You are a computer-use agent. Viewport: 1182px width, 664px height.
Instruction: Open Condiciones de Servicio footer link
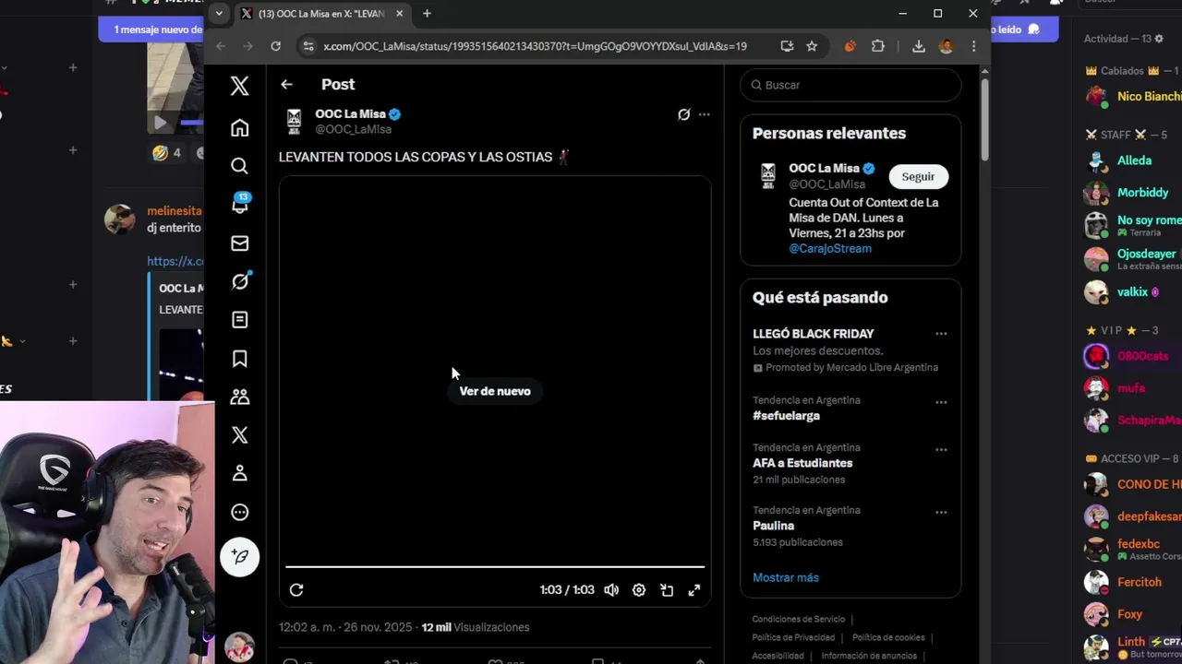pyautogui.click(x=798, y=619)
